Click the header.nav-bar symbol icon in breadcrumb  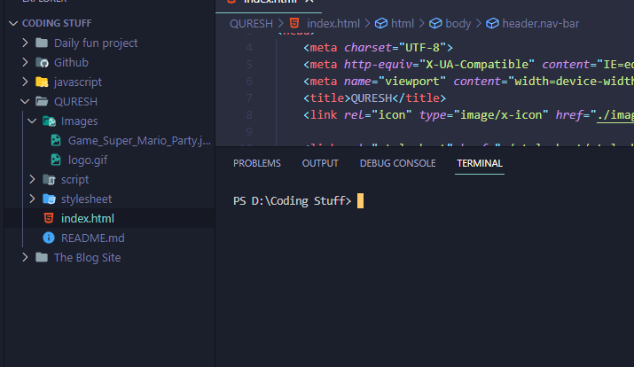coord(492,23)
